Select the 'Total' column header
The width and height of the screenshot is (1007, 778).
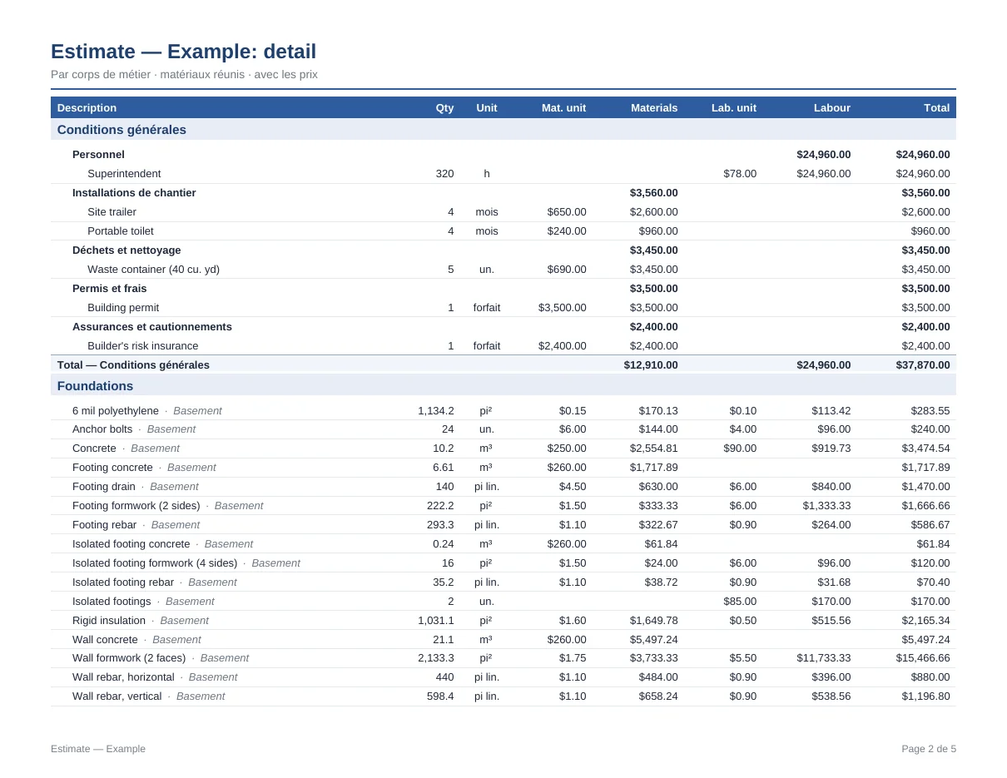pyautogui.click(x=937, y=107)
